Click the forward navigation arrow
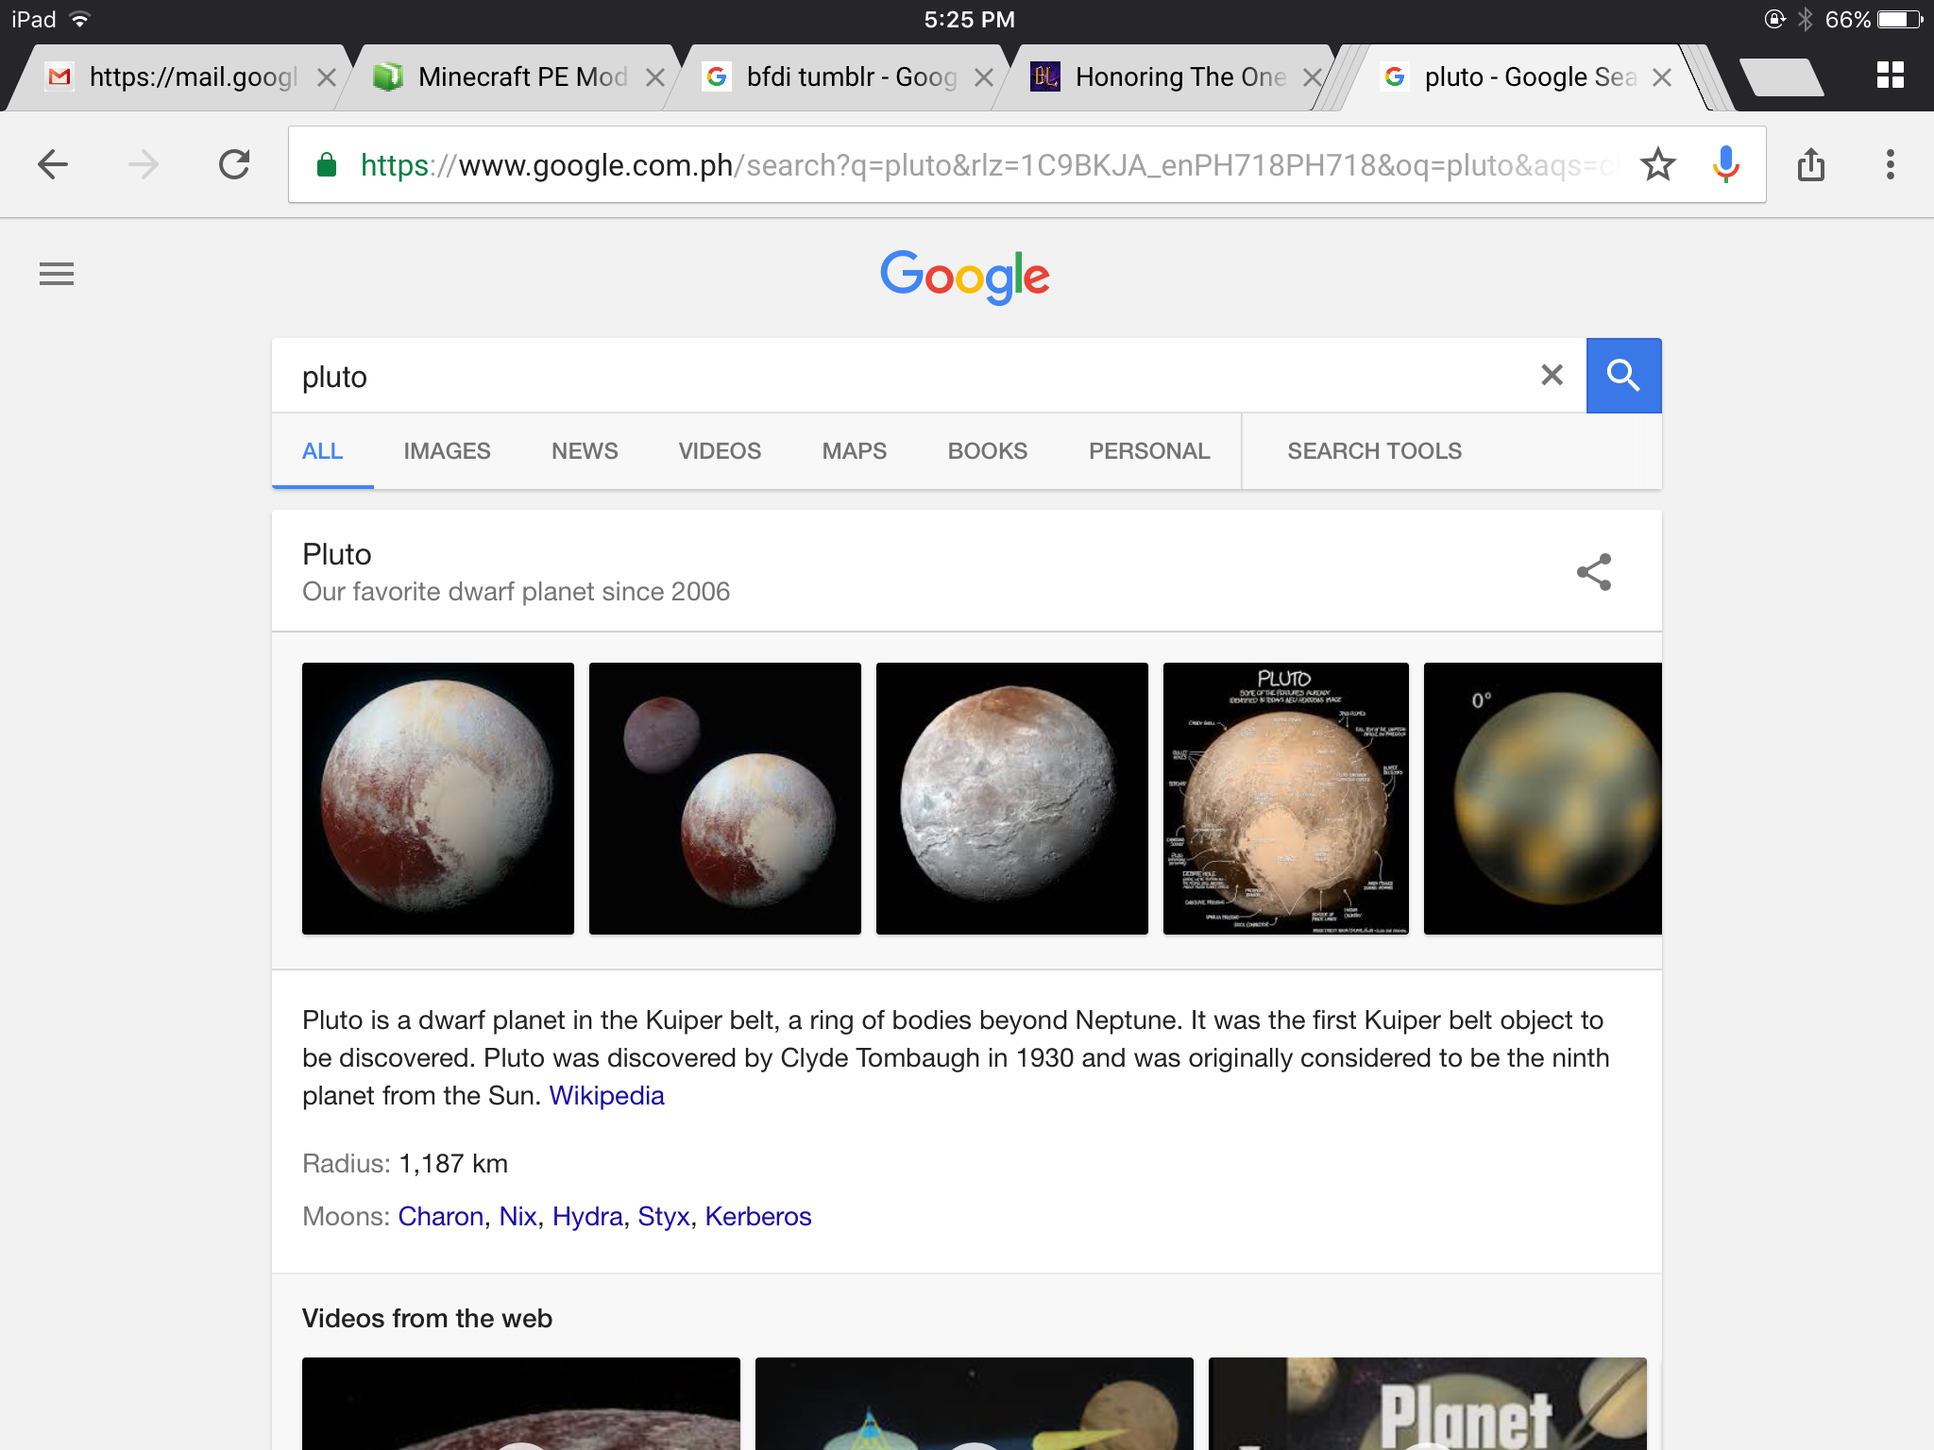This screenshot has width=1934, height=1450. [x=144, y=165]
